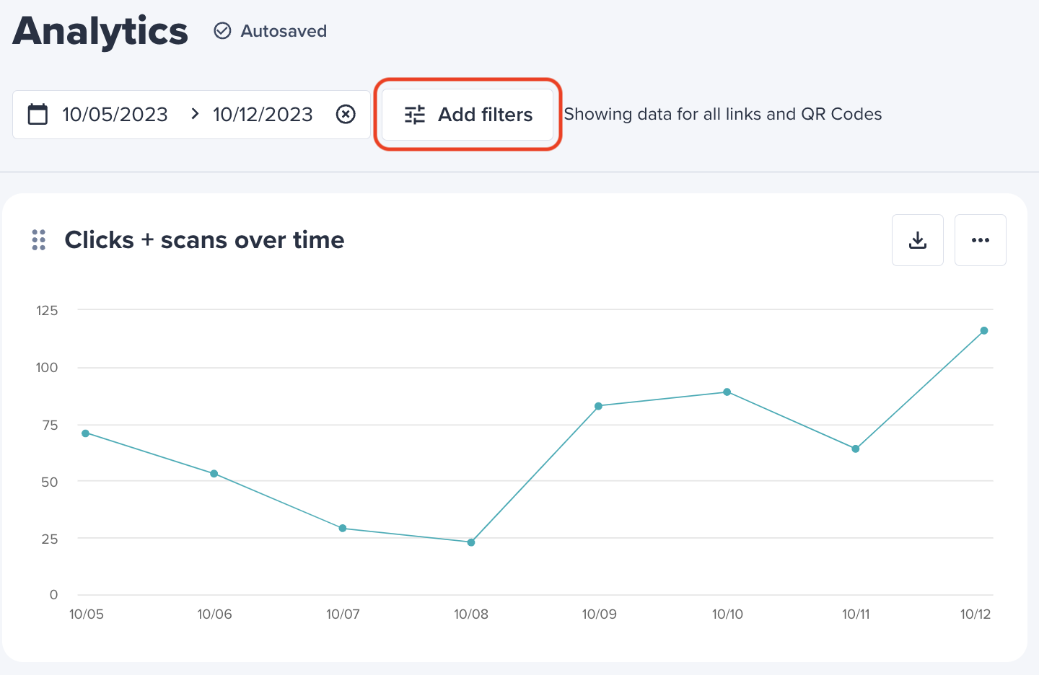Viewport: 1039px width, 675px height.
Task: Select the filter sliders icon inside Add filters
Action: [x=415, y=114]
